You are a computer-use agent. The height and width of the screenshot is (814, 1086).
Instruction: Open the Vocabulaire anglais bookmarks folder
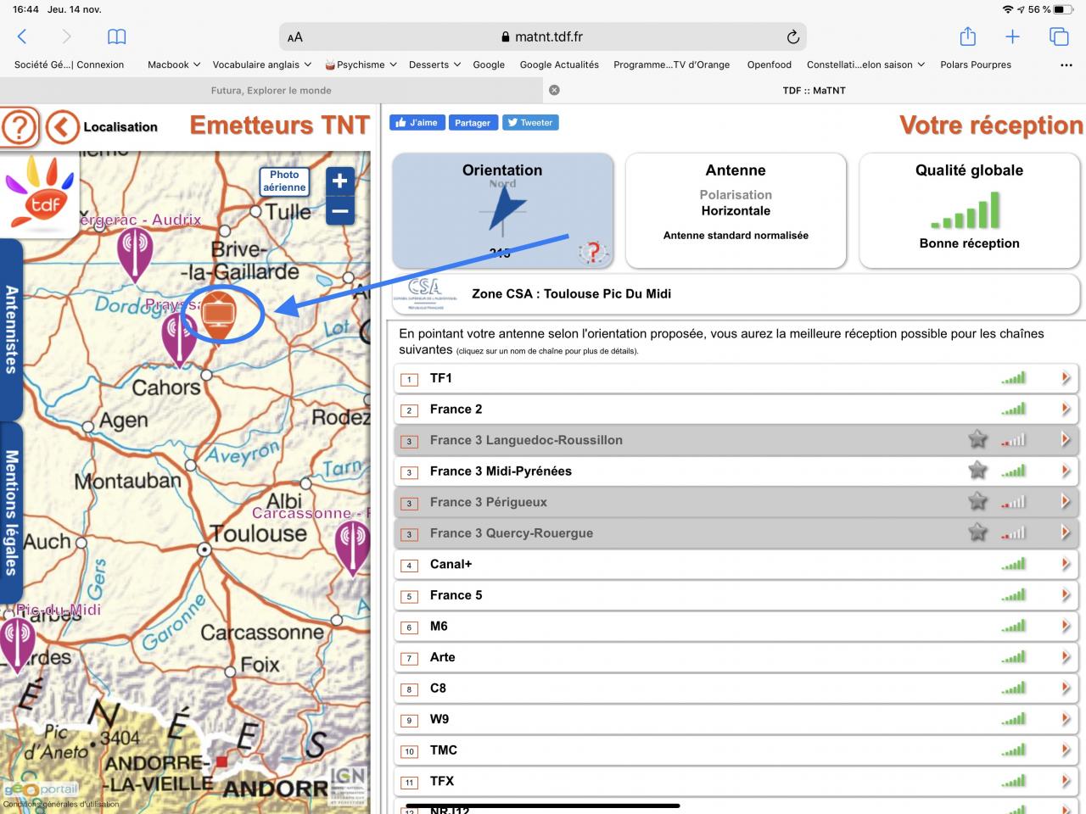262,64
